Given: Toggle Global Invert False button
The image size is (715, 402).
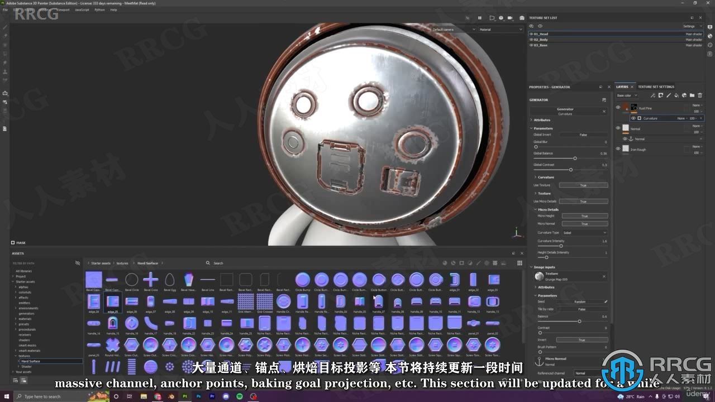Looking at the screenshot, I should point(583,135).
